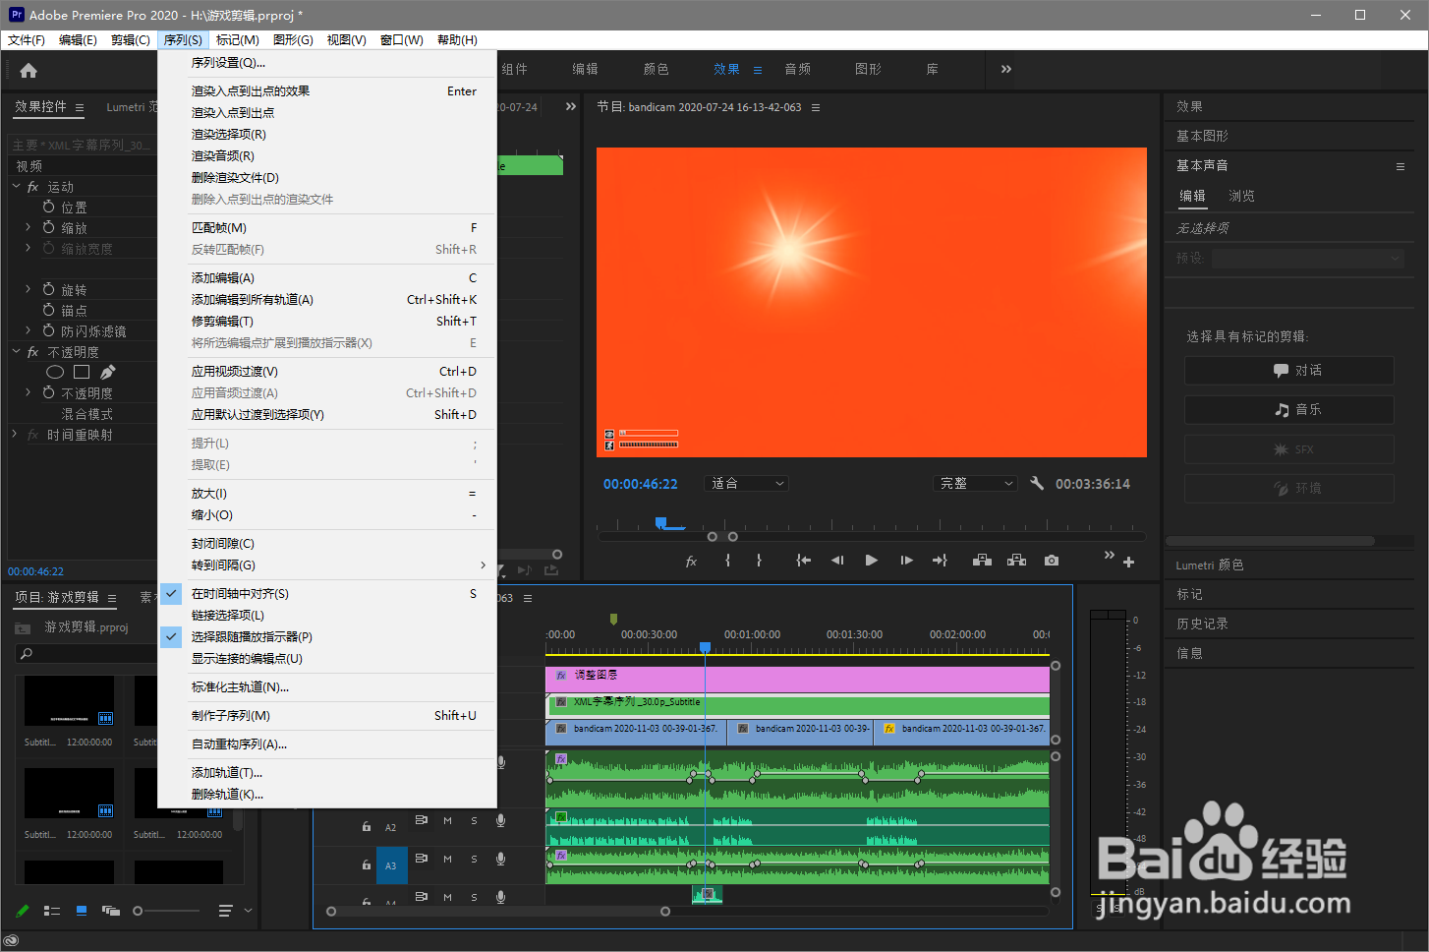The image size is (1429, 952).
Task: Enable voice-over record on track A2
Action: click(500, 820)
